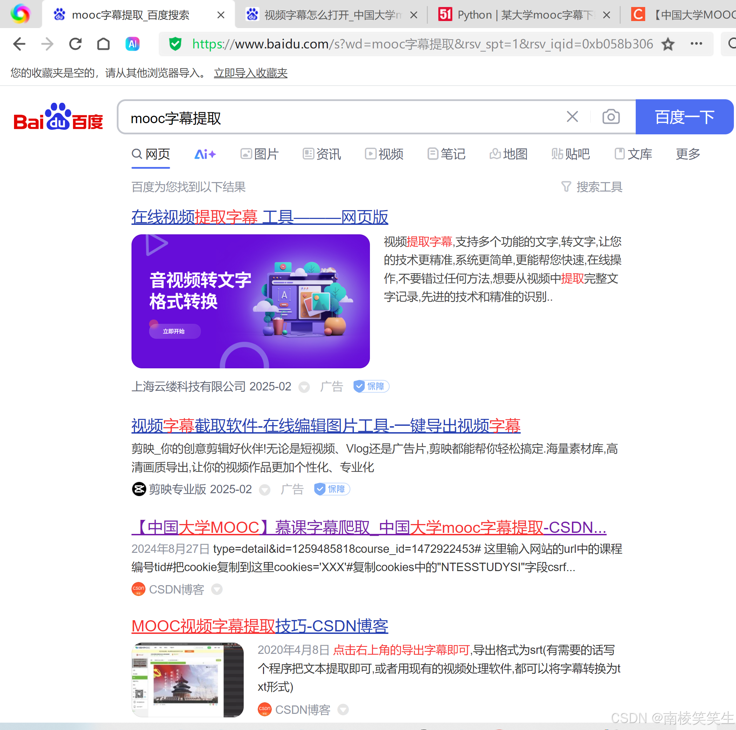Open link 立即导入收藏夹
The image size is (736, 730).
[250, 73]
